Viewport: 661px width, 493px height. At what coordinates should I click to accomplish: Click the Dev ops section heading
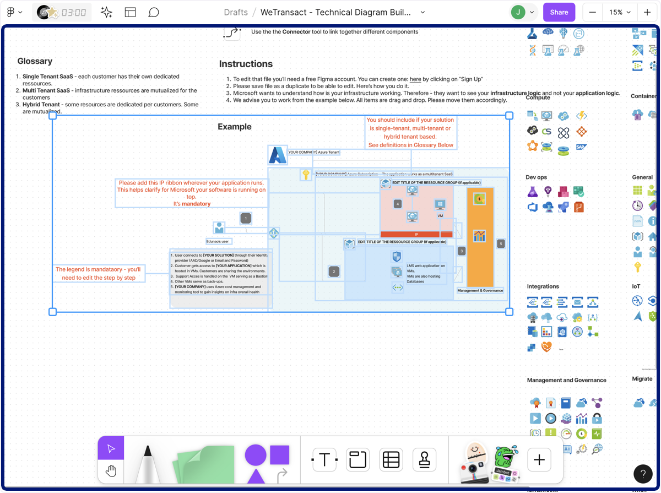pos(537,177)
